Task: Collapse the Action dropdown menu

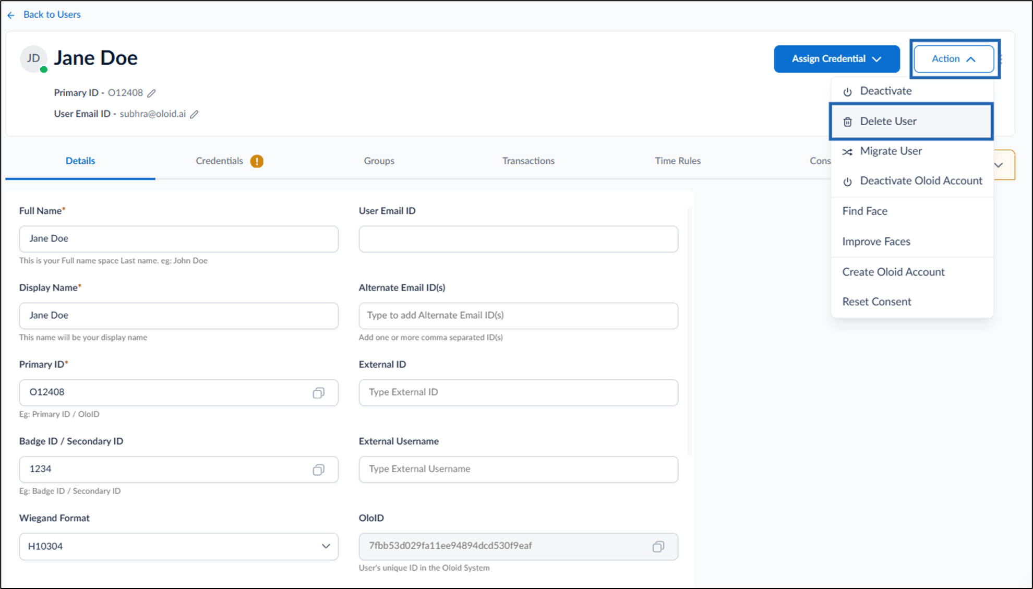Action: 954,59
